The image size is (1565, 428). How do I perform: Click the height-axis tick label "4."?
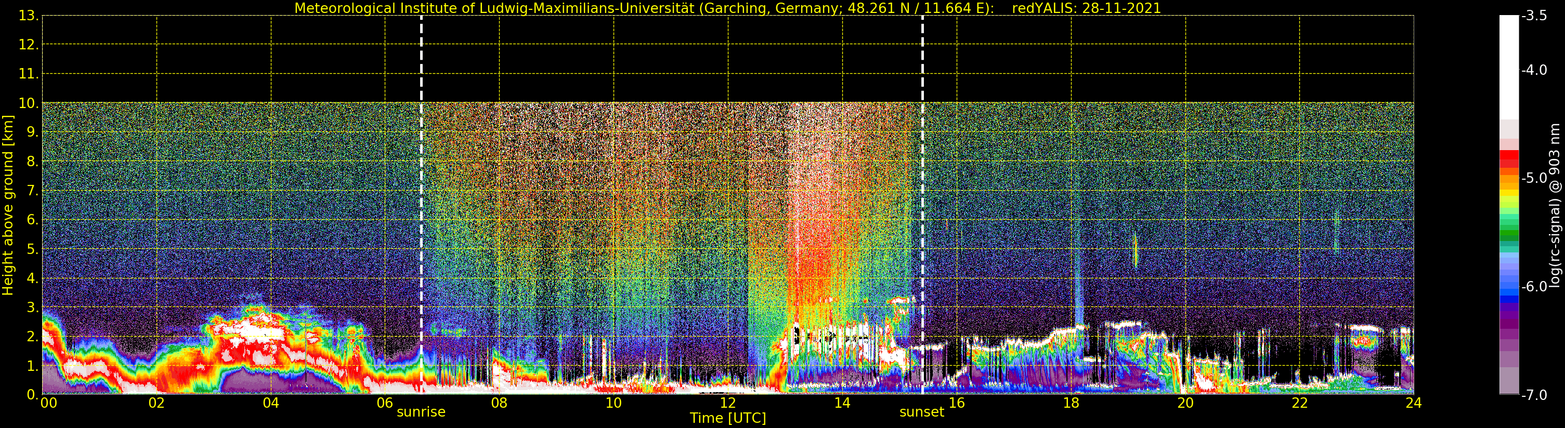pyautogui.click(x=32, y=278)
